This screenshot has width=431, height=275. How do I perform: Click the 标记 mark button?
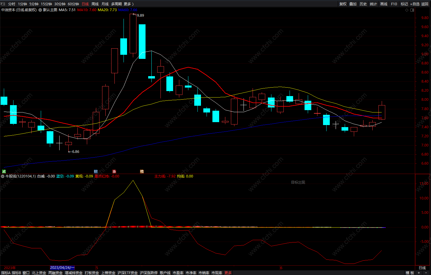pyautogui.click(x=404, y=4)
